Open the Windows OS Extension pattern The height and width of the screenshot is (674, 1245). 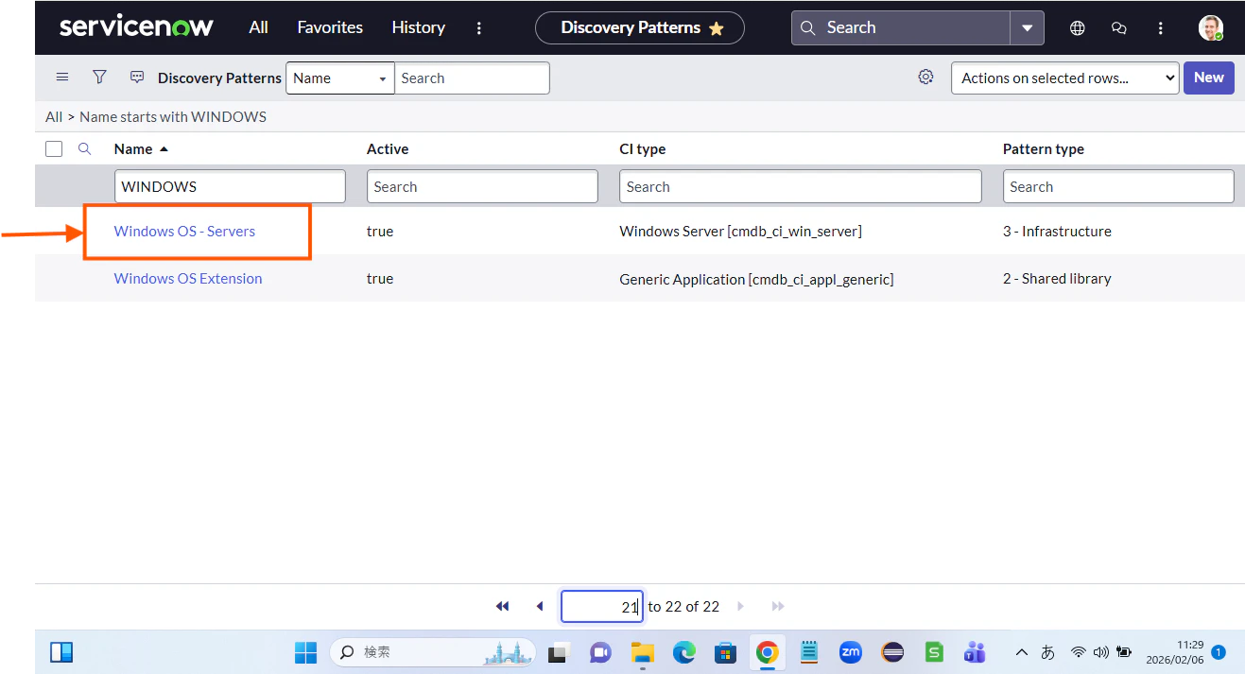coord(188,279)
